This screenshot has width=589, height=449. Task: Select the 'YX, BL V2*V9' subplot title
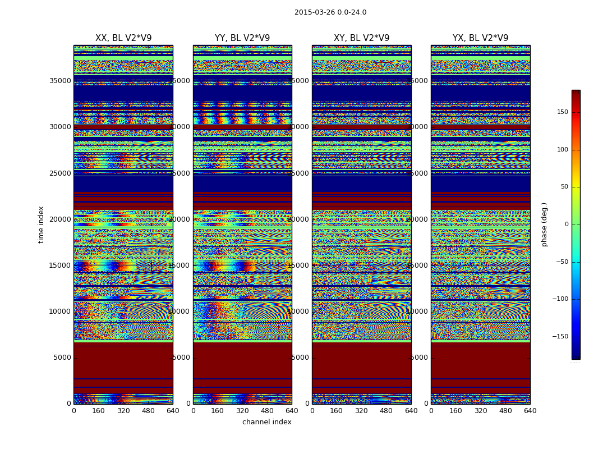point(480,38)
